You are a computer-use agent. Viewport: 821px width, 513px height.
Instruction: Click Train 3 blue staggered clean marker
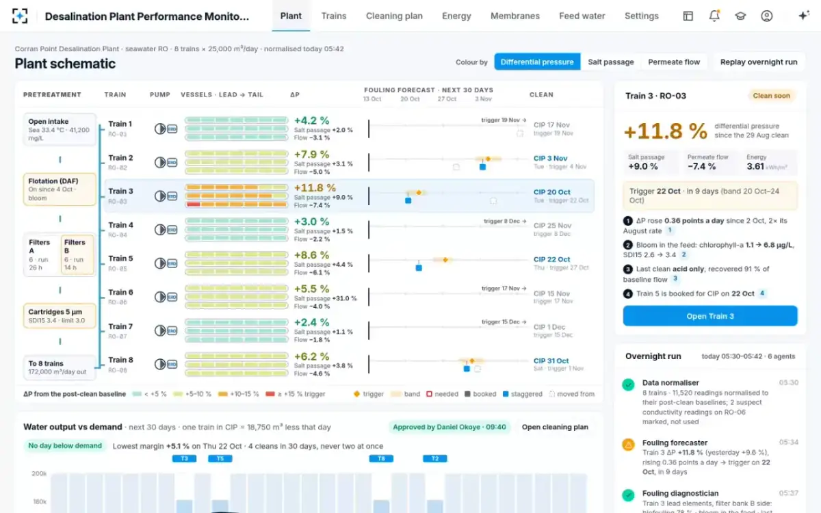coord(408,200)
